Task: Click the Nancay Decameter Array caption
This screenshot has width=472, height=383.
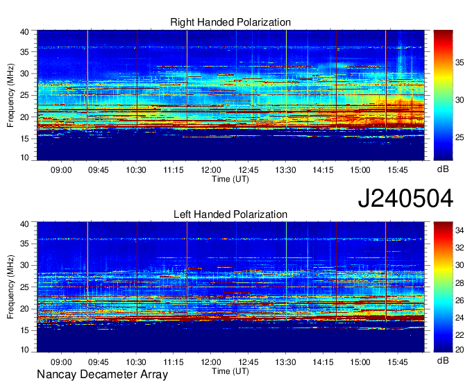Action: [102, 374]
